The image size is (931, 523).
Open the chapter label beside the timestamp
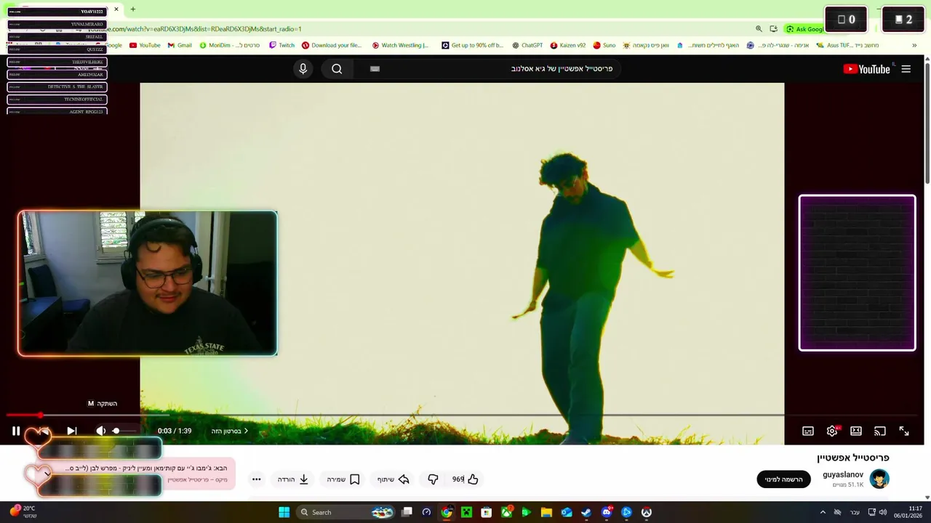tap(230, 431)
